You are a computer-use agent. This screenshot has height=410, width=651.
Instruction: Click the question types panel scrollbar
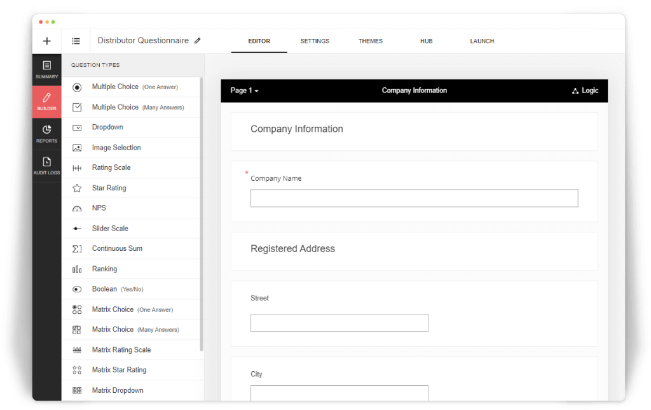pos(202,214)
